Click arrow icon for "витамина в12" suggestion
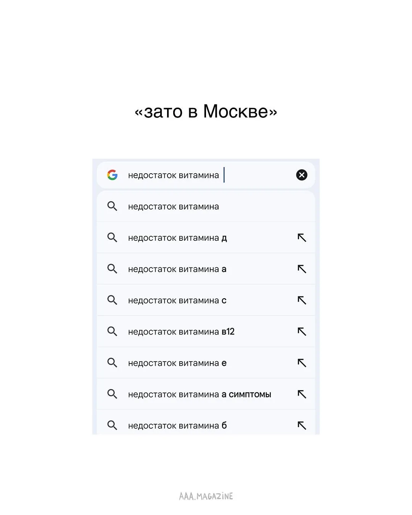Viewport: 412px width, 515px height. (x=302, y=332)
